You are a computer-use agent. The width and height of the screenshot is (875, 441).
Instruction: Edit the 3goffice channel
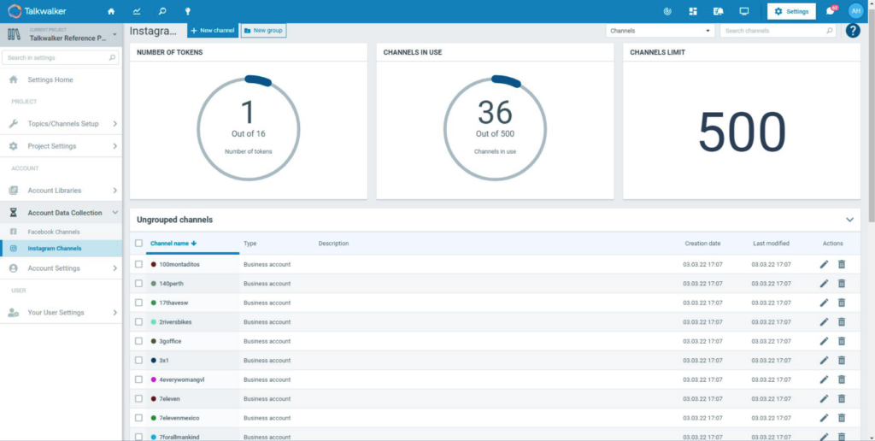[x=825, y=341]
